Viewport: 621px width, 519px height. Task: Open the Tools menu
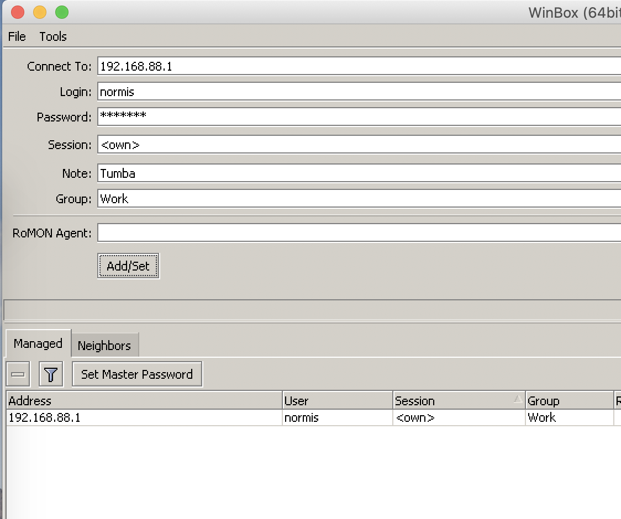pyautogui.click(x=52, y=36)
